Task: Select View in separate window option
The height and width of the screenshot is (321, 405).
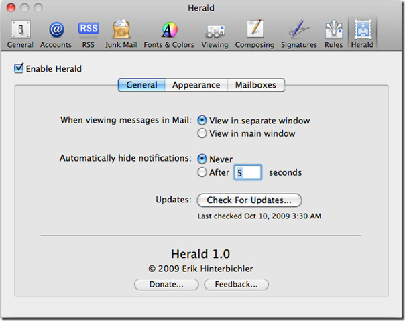Action: click(x=202, y=121)
